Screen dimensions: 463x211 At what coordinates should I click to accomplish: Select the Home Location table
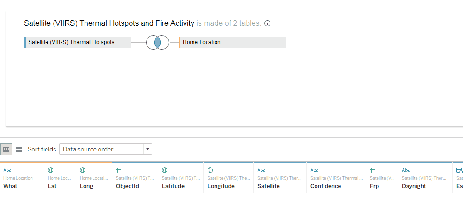click(232, 42)
